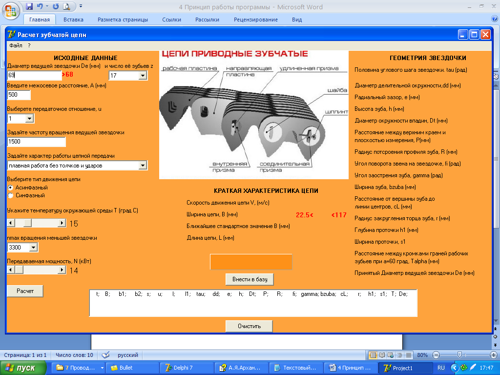Click the orange panel above Внести в базу

point(251,262)
